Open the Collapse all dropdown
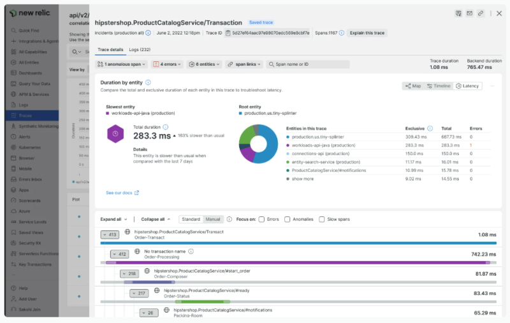Viewport: 510px width, 323px height. pyautogui.click(x=156, y=219)
